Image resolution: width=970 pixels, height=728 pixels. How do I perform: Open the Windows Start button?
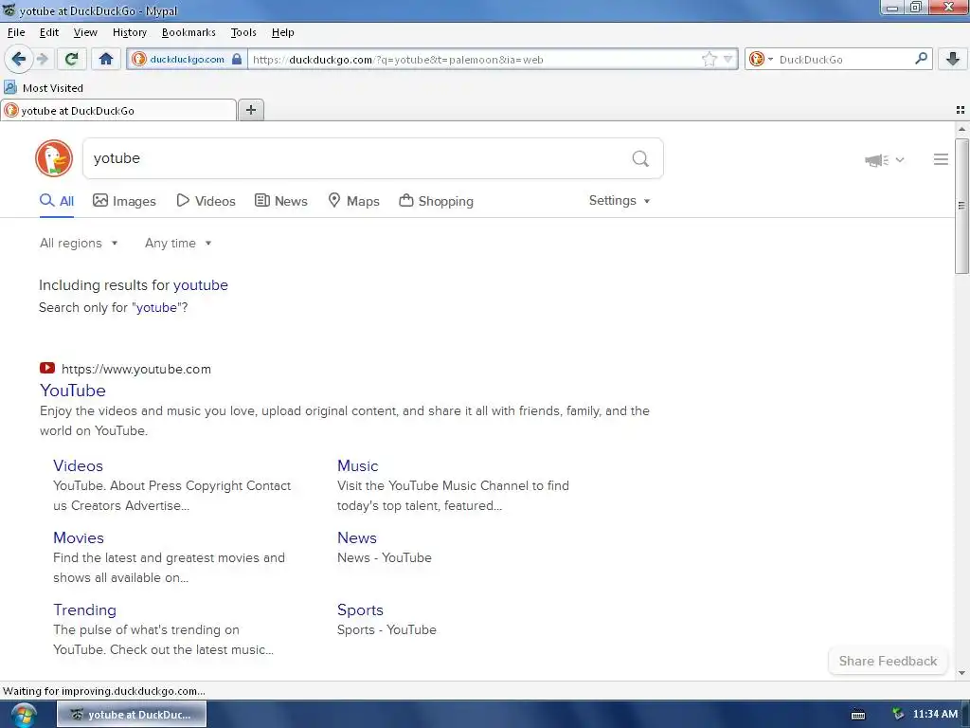coord(23,715)
